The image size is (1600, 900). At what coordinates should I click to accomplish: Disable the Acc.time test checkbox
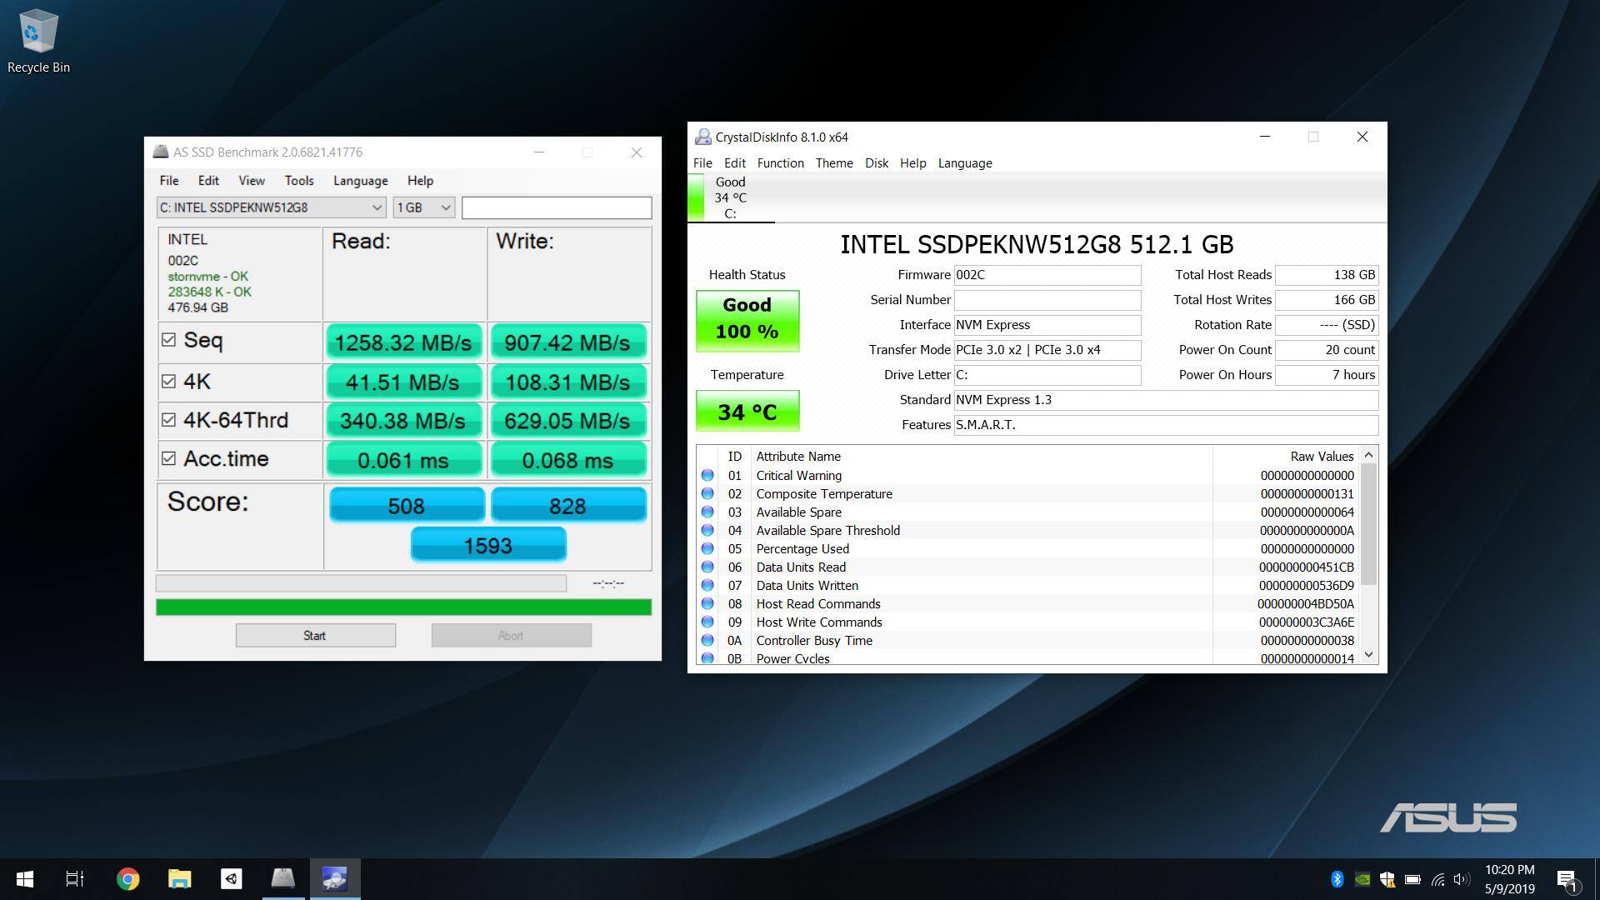(x=168, y=458)
